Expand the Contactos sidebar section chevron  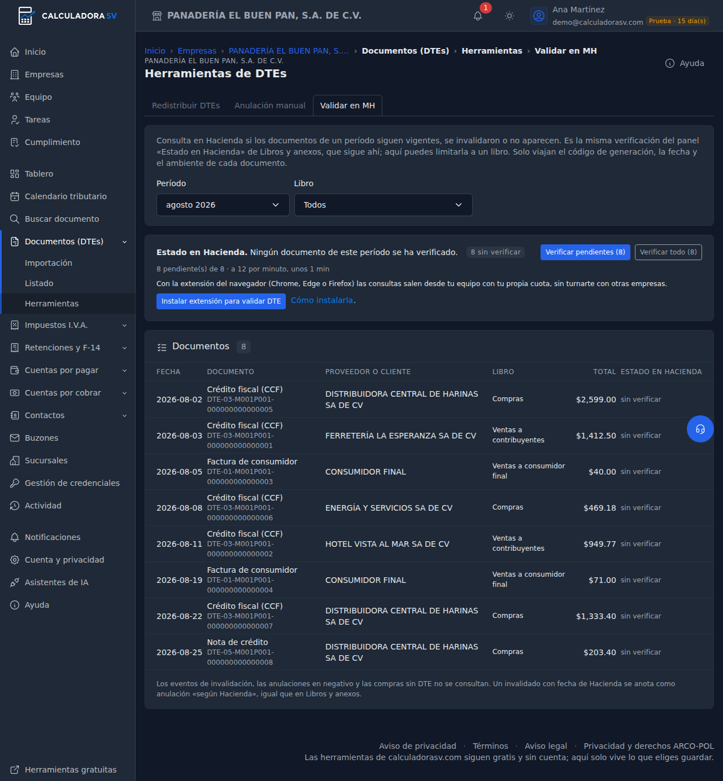[125, 416]
